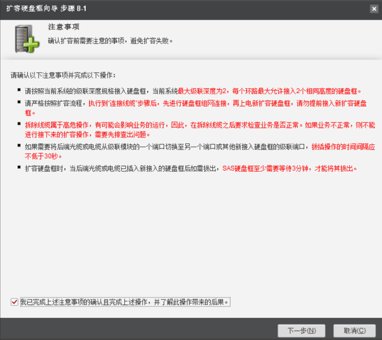Click the bullet marker before 扩容硬盘框时
The height and width of the screenshot is (340, 382).
[19, 167]
